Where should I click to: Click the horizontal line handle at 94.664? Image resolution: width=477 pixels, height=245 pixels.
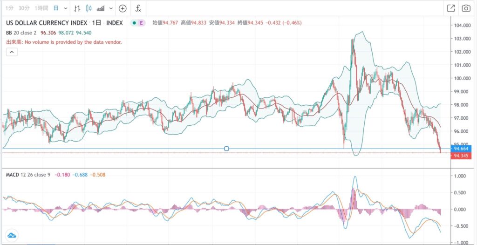point(226,149)
